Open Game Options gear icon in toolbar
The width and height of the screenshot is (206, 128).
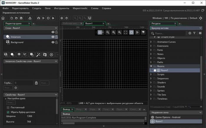pos(62,18)
